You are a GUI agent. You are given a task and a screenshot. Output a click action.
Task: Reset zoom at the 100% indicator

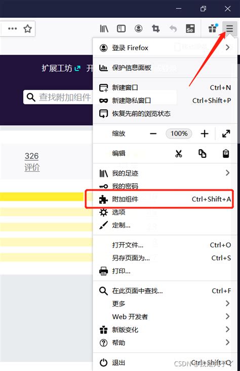point(179,133)
